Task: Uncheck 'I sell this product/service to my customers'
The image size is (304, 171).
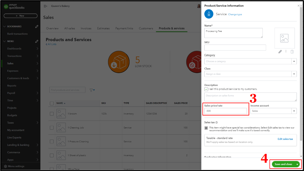Action: click(206, 89)
